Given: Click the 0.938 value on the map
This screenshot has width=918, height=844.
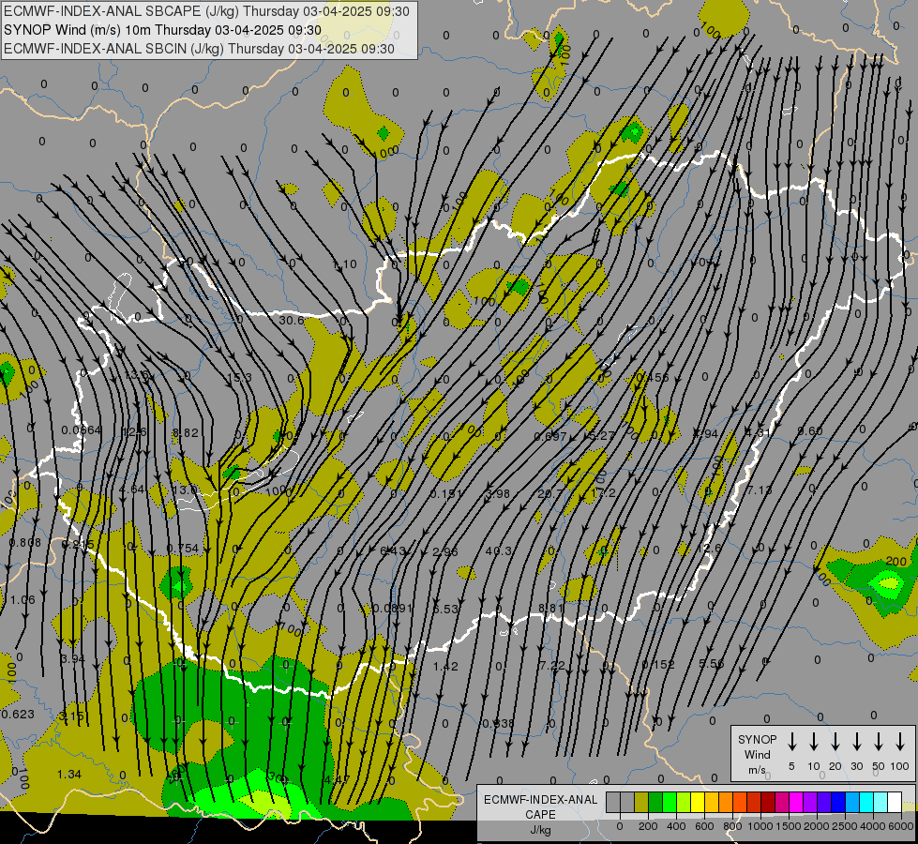Looking at the screenshot, I should tap(498, 723).
